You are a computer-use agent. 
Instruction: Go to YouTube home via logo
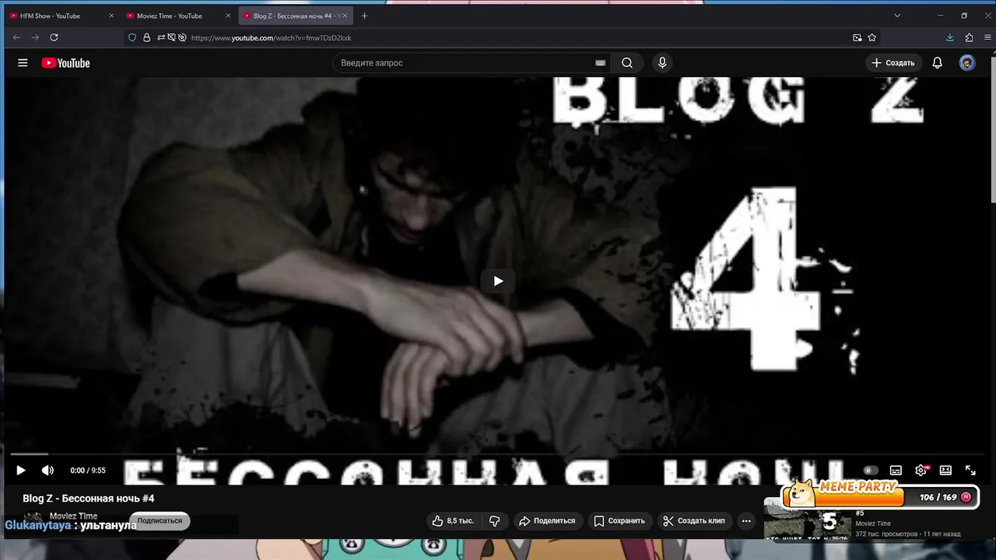[x=65, y=63]
